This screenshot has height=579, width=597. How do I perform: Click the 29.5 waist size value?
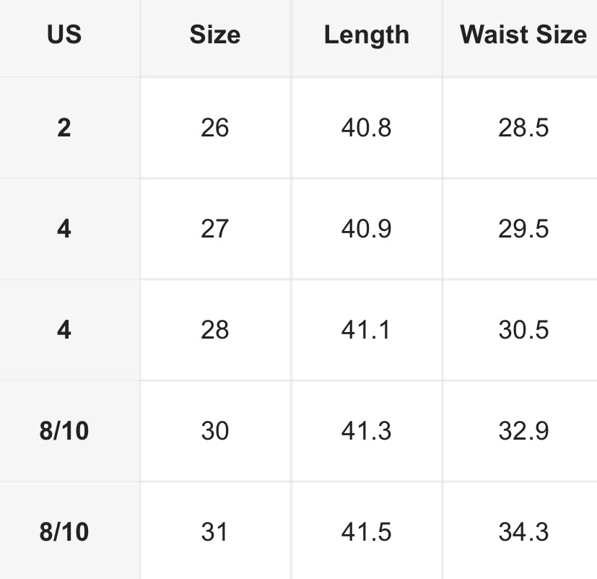pos(523,229)
